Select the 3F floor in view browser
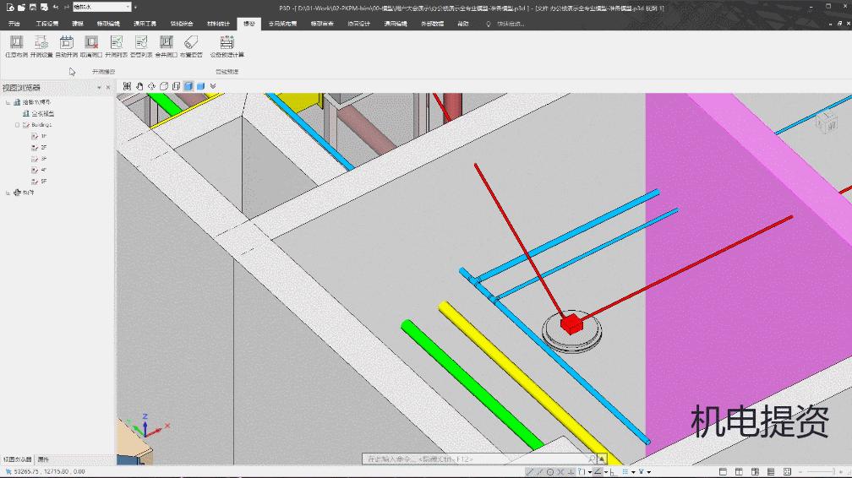852x478 pixels. click(42, 158)
